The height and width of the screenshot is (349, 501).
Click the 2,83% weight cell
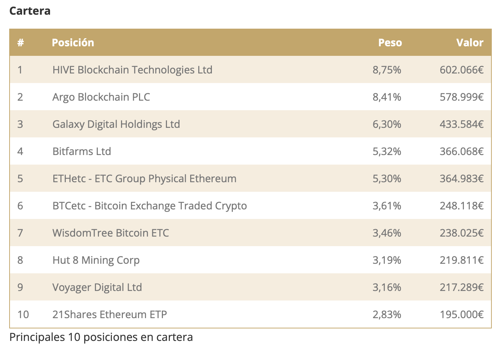tap(387, 314)
